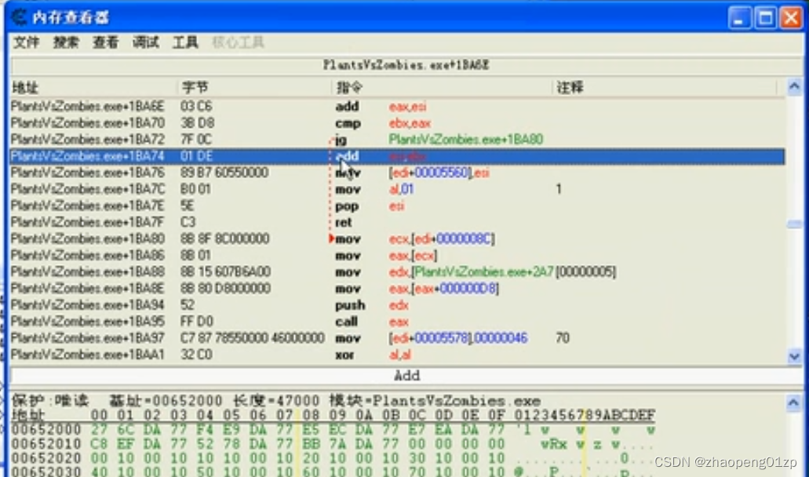Open the 搜索 menu

click(66, 42)
